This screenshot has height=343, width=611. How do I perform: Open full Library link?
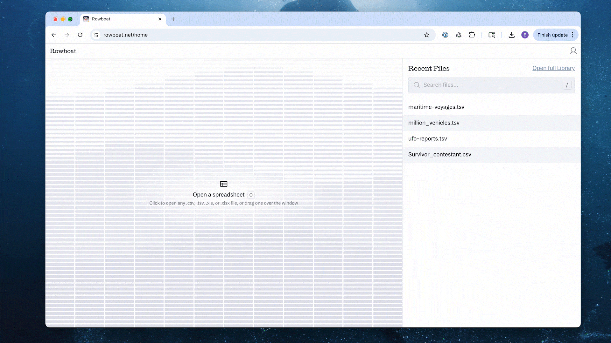click(x=553, y=68)
